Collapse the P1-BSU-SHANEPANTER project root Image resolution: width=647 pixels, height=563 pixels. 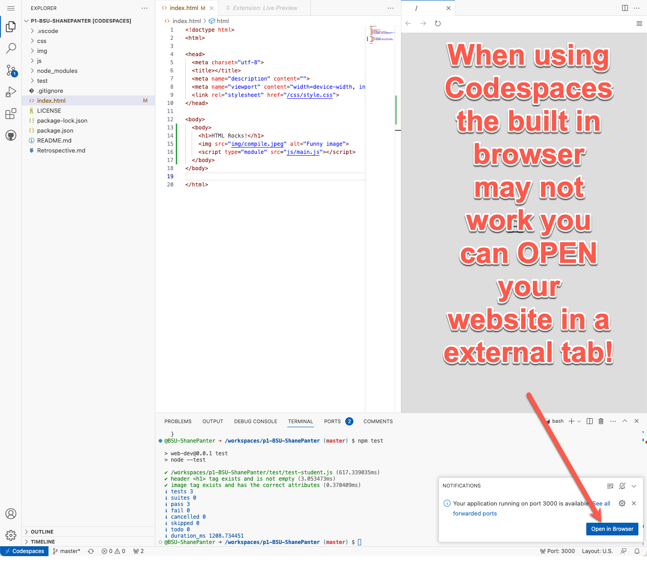point(88,21)
